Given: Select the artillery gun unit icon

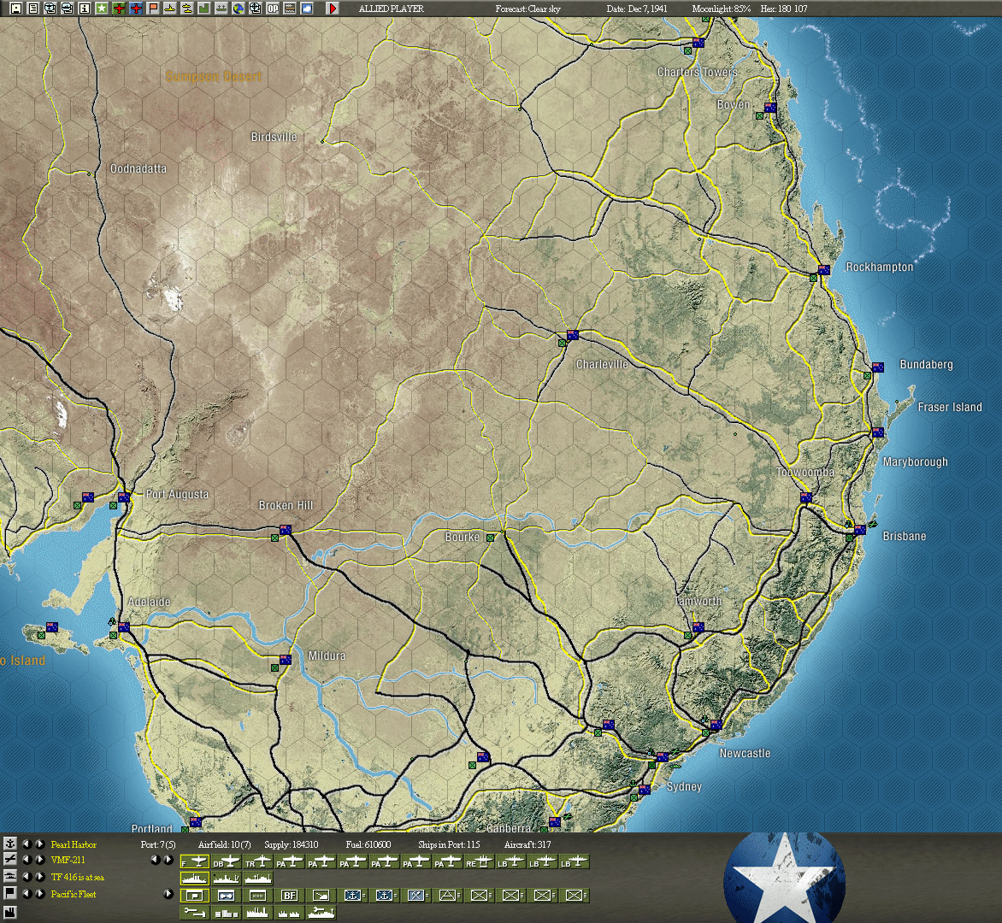Looking at the screenshot, I should pos(321,896).
